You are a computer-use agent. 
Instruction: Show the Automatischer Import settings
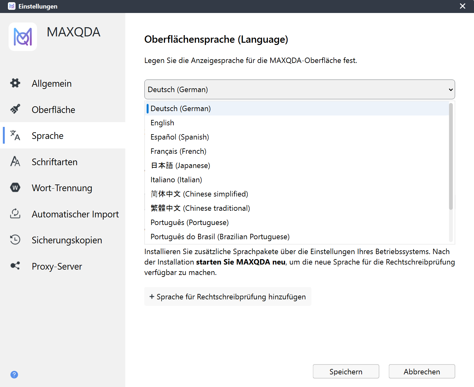(x=63, y=214)
